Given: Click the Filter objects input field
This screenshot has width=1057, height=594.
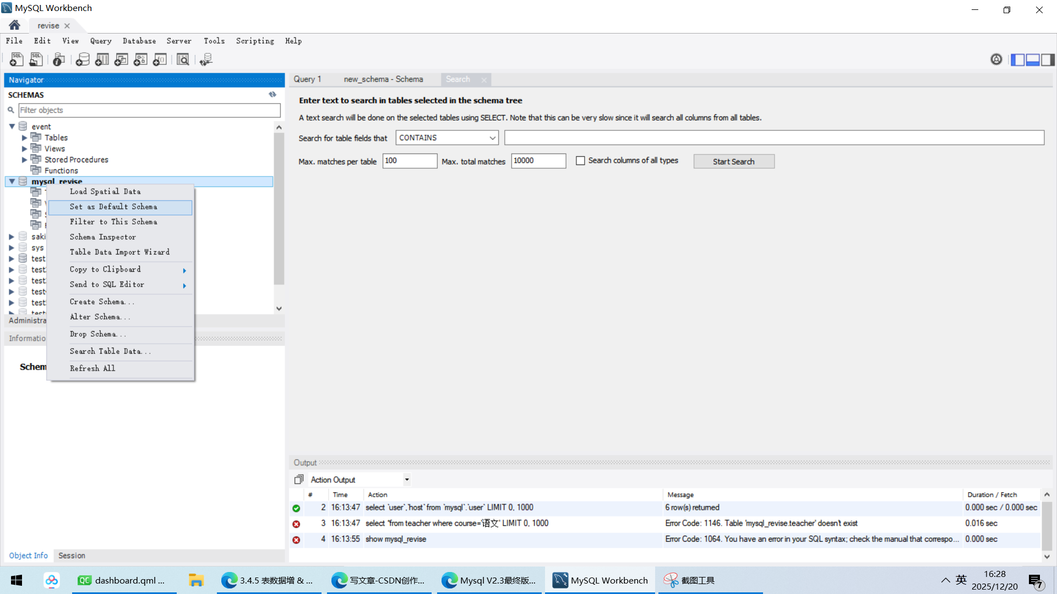Looking at the screenshot, I should pos(149,110).
